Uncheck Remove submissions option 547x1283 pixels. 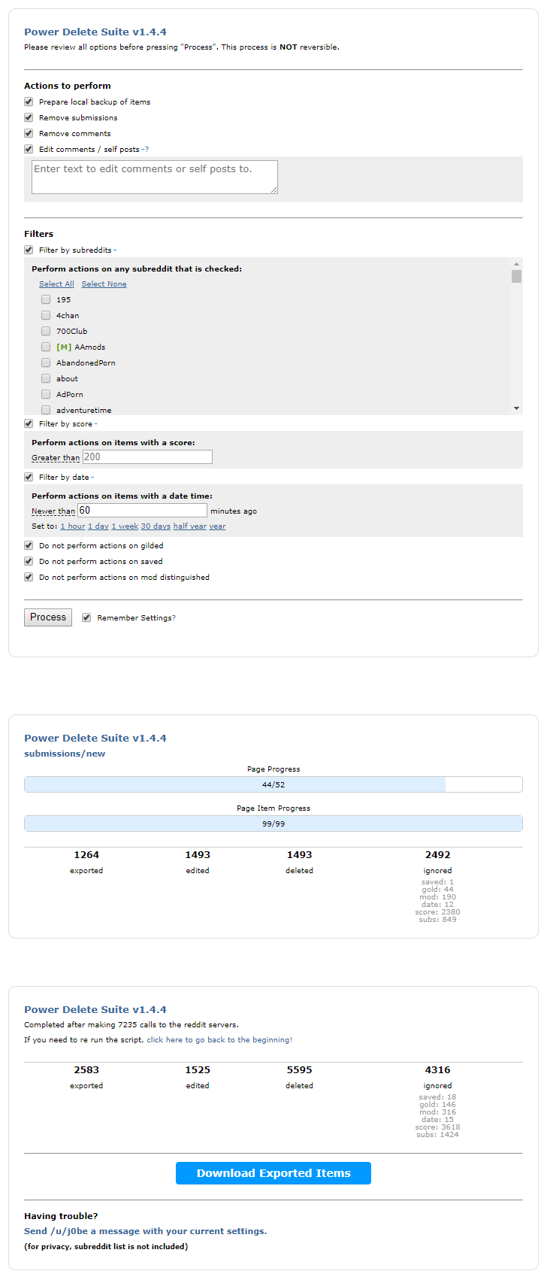coord(29,117)
